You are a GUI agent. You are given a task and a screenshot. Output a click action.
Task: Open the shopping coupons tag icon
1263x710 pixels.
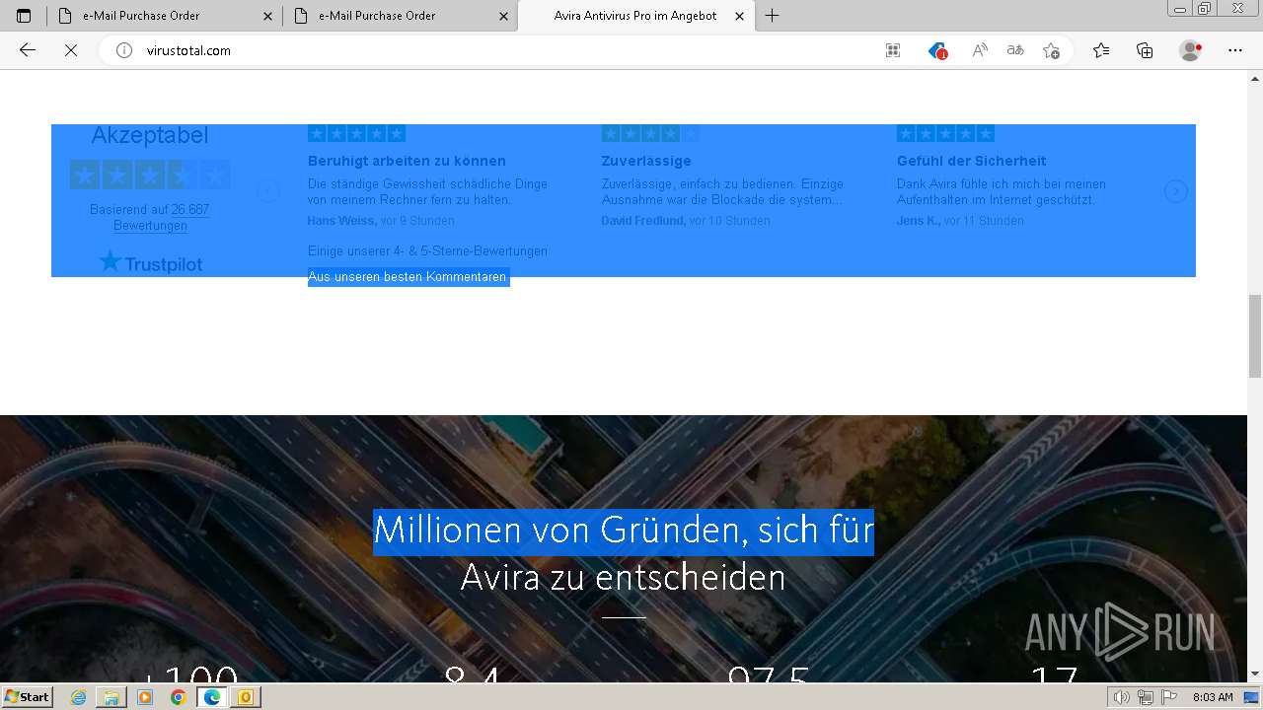937,50
